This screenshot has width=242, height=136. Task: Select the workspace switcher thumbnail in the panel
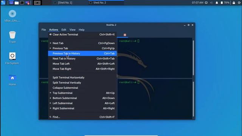pos(37,3)
